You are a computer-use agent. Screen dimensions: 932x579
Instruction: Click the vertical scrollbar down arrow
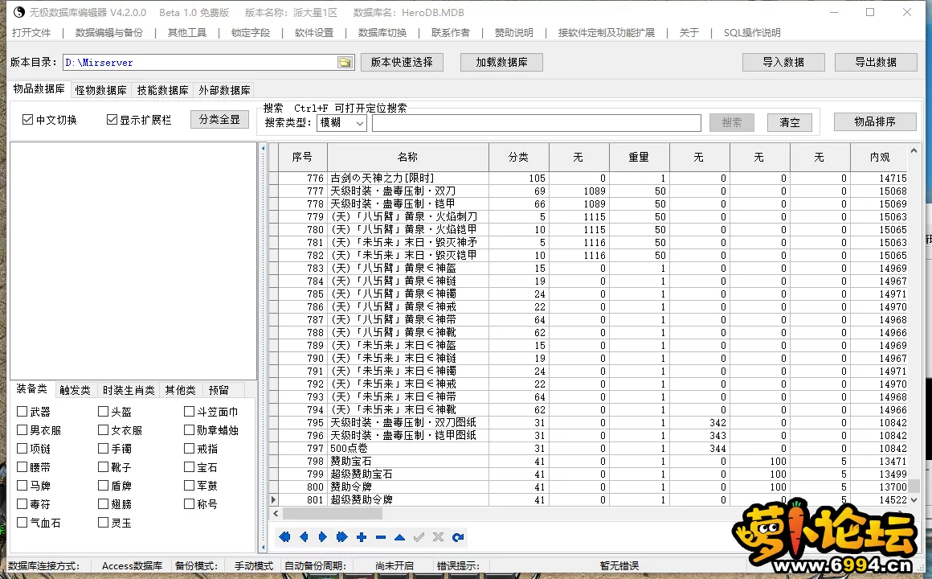[x=914, y=500]
